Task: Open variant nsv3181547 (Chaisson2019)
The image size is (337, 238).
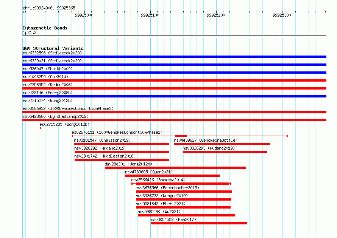Action: [x=102, y=140]
